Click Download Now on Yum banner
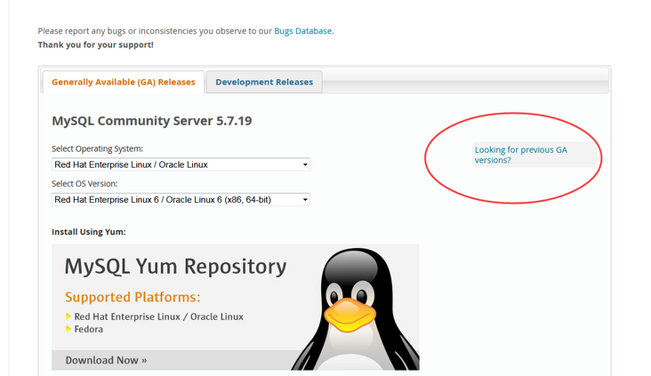 click(x=106, y=360)
